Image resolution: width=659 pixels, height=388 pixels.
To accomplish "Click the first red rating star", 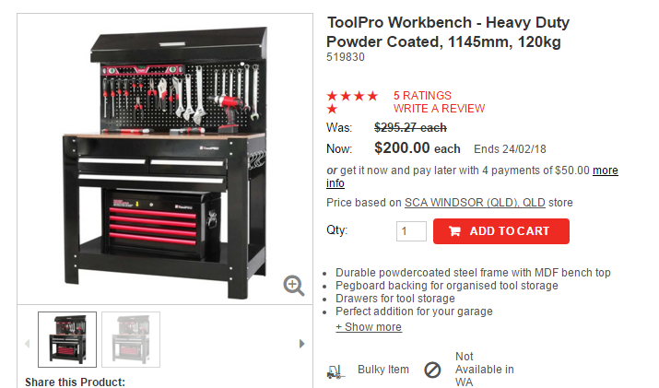I will [x=332, y=96].
